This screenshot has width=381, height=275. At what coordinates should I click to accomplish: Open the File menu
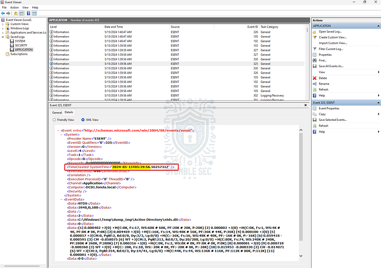pyautogui.click(x=4, y=8)
